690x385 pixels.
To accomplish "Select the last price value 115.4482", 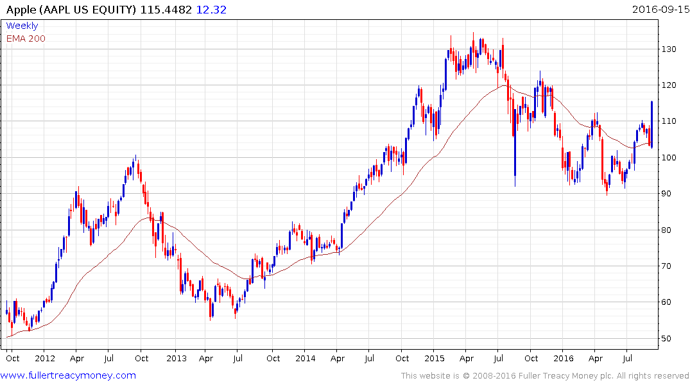I will click(166, 9).
